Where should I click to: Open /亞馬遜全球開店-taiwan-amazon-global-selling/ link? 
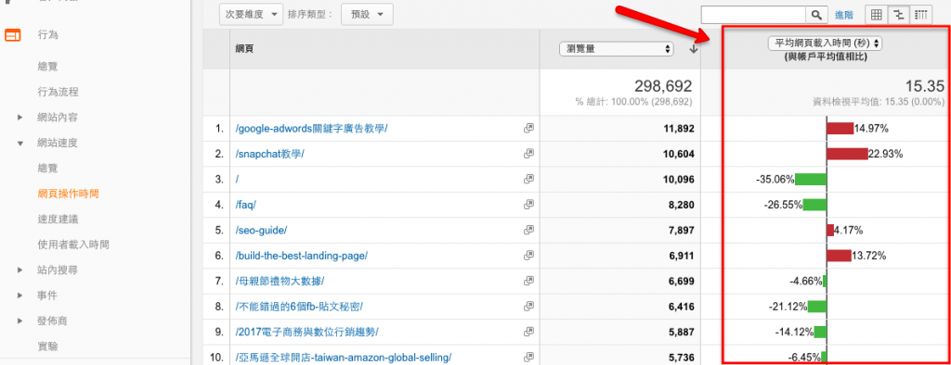point(344,358)
